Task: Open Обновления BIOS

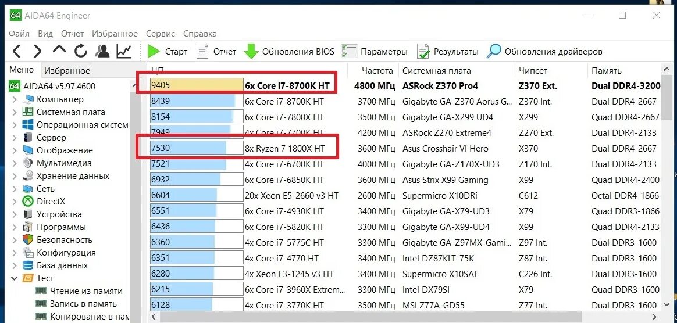Action: click(289, 51)
